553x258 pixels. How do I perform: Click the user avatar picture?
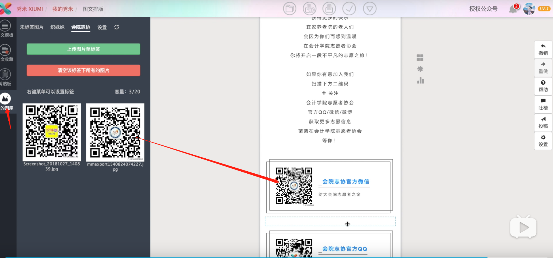point(529,9)
